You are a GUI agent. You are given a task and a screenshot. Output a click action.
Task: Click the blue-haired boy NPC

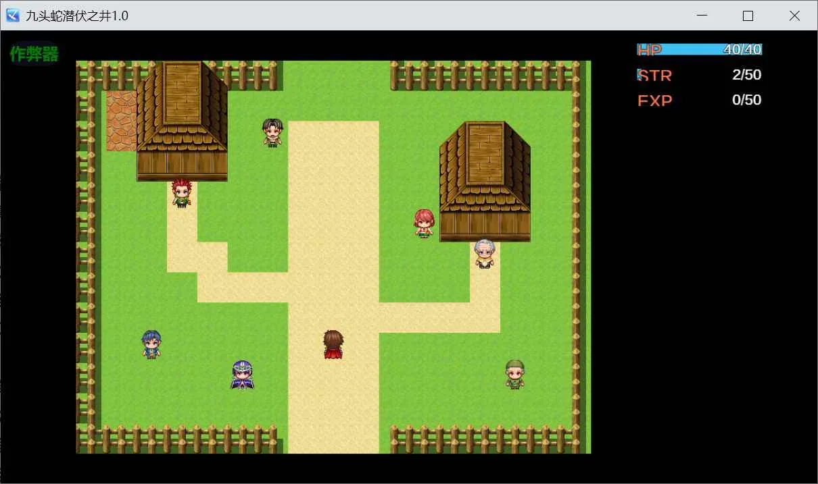pyautogui.click(x=151, y=344)
